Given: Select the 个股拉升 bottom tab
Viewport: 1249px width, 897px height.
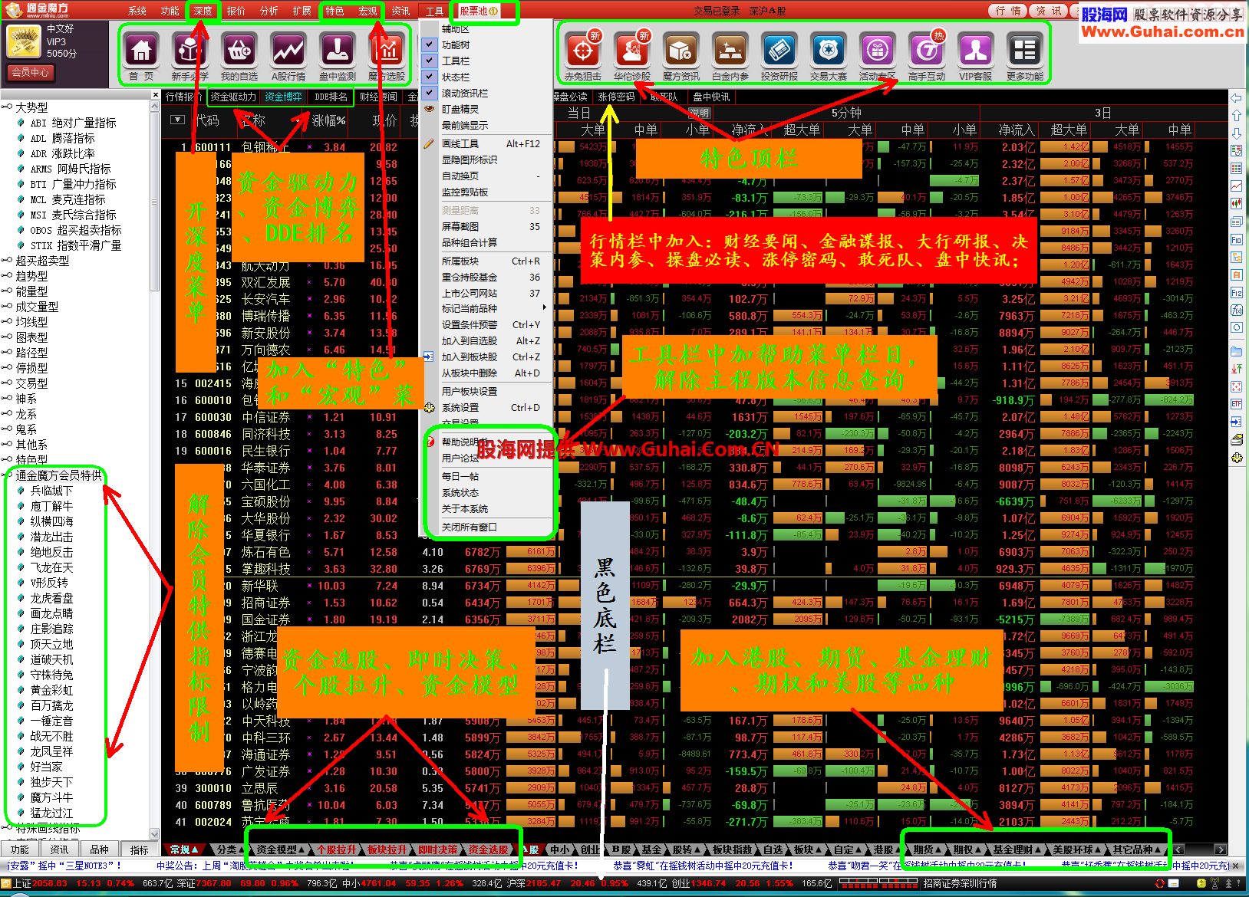Looking at the screenshot, I should (337, 849).
